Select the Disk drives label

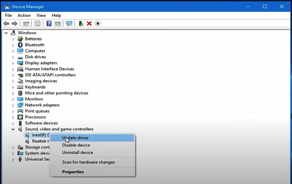[x=36, y=57]
